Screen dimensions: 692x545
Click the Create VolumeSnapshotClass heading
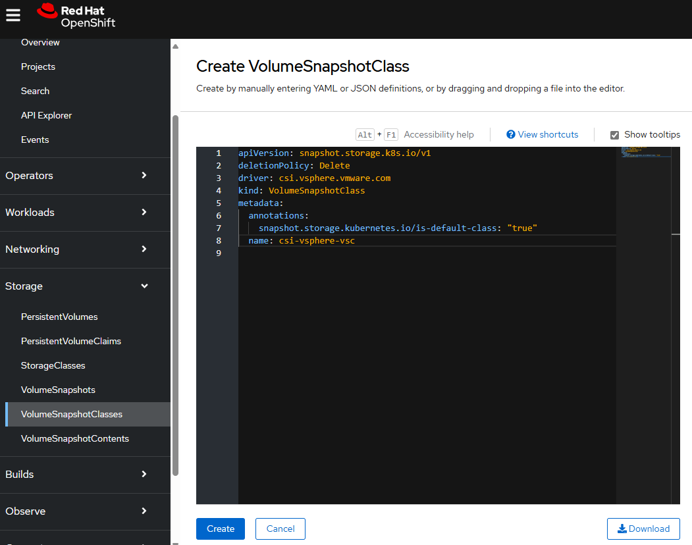pyautogui.click(x=303, y=66)
